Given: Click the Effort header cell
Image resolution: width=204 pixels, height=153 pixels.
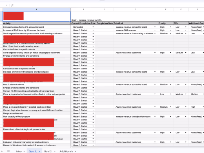Looking at the screenshot, I should (x=181, y=23).
